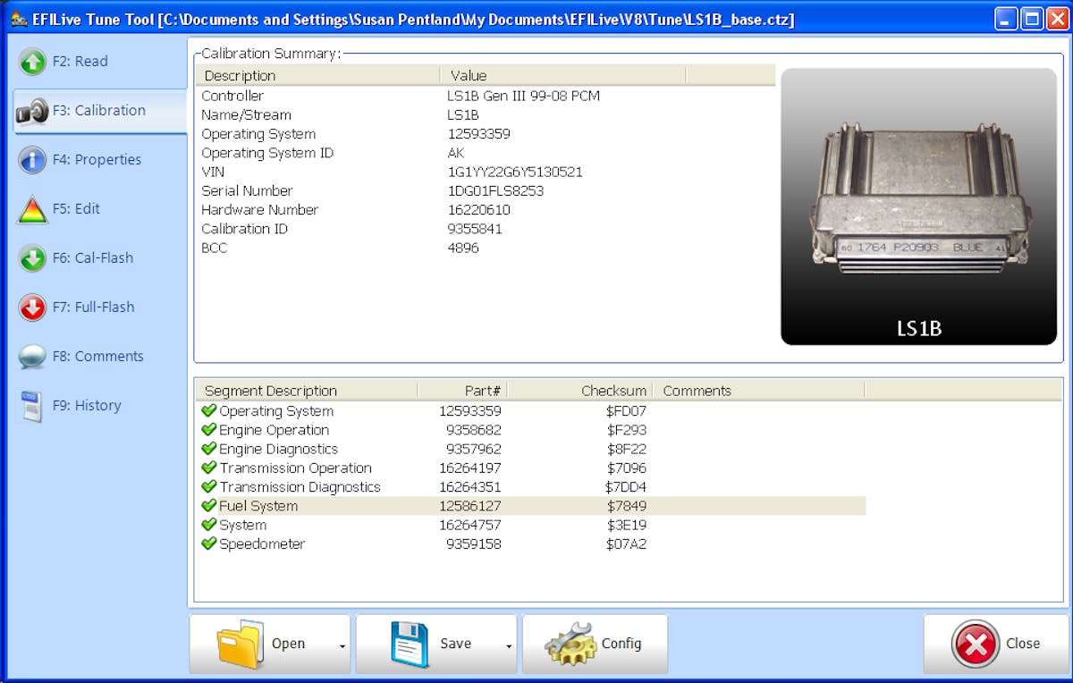Click the green checkmark beside Operating System
Image resolution: width=1073 pixels, height=683 pixels.
[209, 411]
